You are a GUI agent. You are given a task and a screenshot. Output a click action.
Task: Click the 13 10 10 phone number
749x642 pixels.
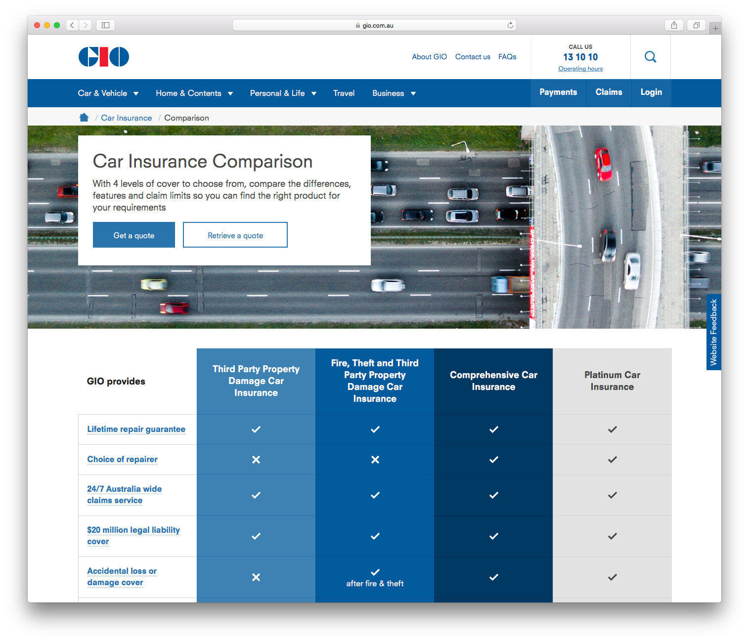click(580, 57)
